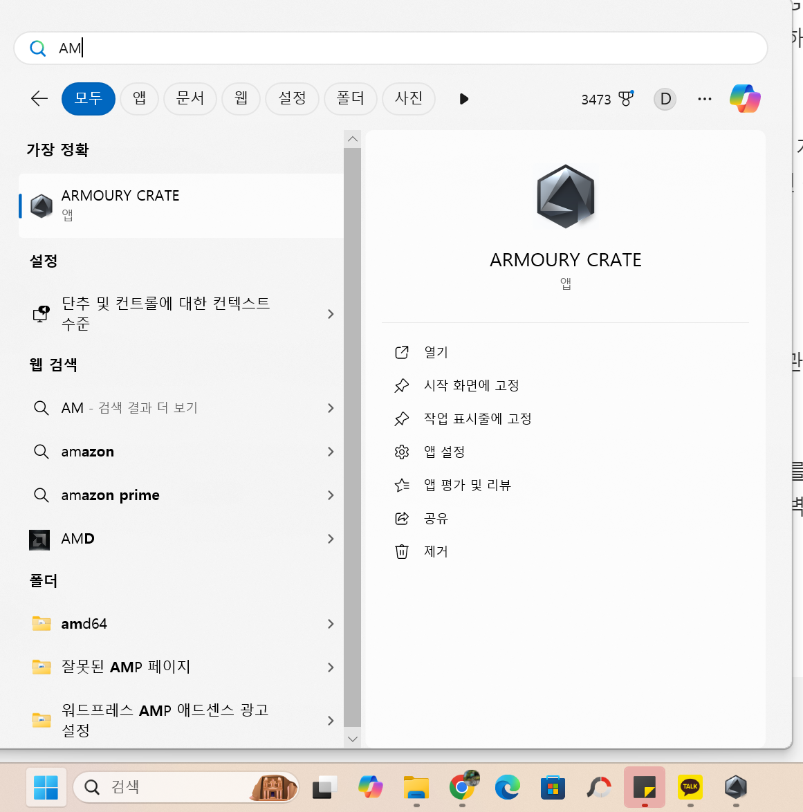This screenshot has height=812, width=803.
Task: Click the magnifier icon in the search box
Action: [37, 48]
